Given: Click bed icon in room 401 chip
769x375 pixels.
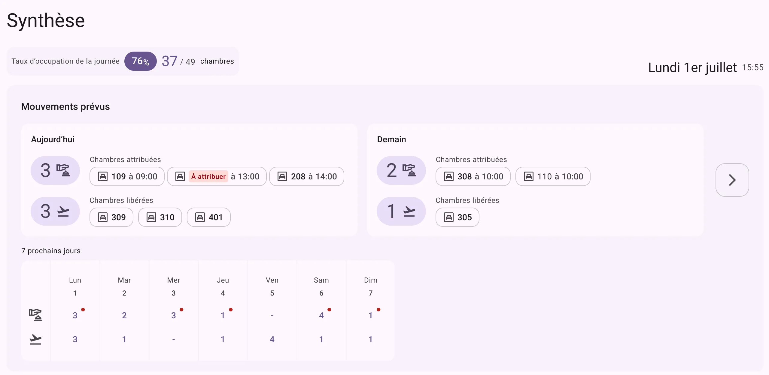Looking at the screenshot, I should 200,217.
